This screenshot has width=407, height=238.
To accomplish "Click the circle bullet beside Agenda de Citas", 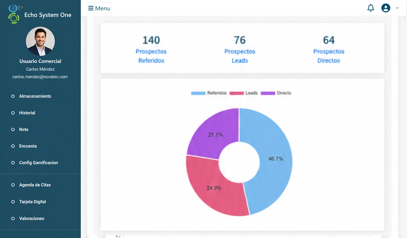I will point(13,185).
